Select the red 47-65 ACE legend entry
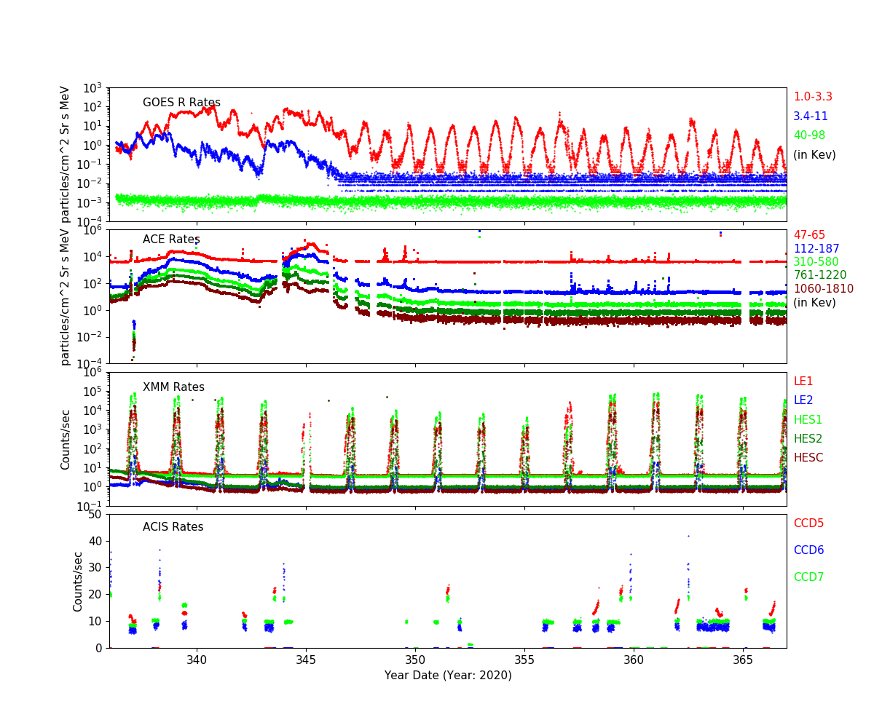 click(808, 235)
